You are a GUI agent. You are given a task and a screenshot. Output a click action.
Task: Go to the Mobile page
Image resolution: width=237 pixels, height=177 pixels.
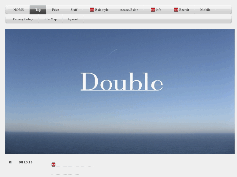[x=205, y=10]
